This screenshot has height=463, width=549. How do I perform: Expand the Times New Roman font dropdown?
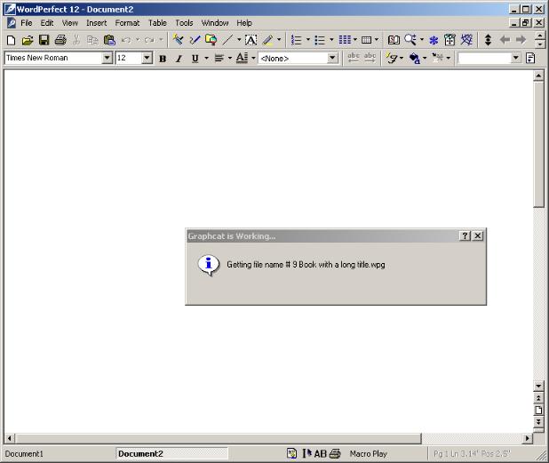click(x=107, y=58)
